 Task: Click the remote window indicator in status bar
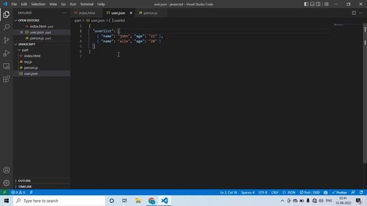[5, 192]
